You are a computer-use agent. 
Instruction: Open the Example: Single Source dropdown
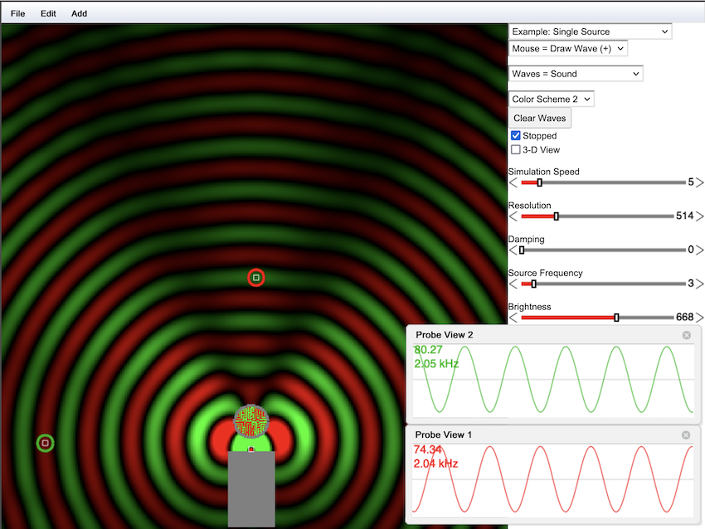(x=590, y=32)
